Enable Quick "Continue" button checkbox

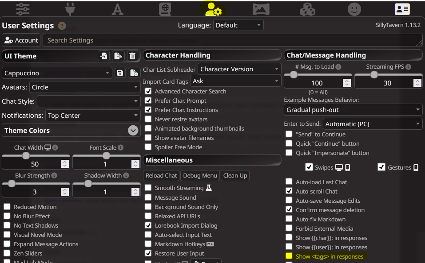[x=289, y=143]
